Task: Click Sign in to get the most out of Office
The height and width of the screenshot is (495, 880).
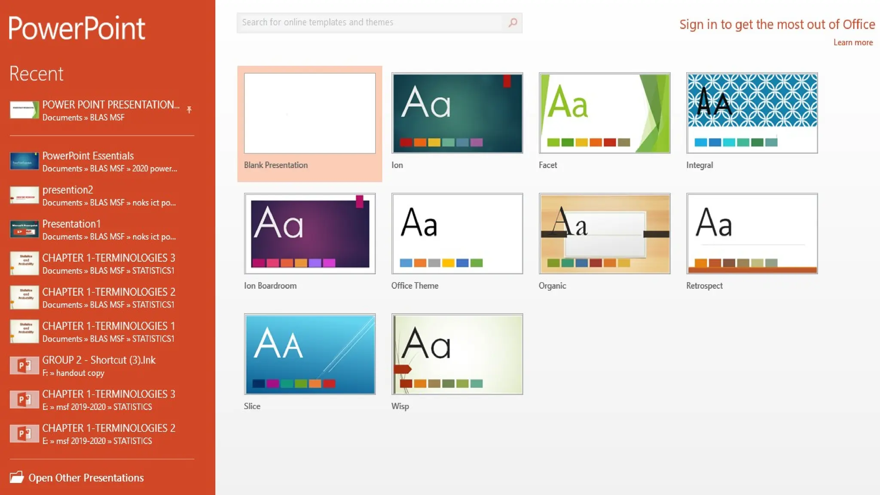Action: tap(777, 24)
